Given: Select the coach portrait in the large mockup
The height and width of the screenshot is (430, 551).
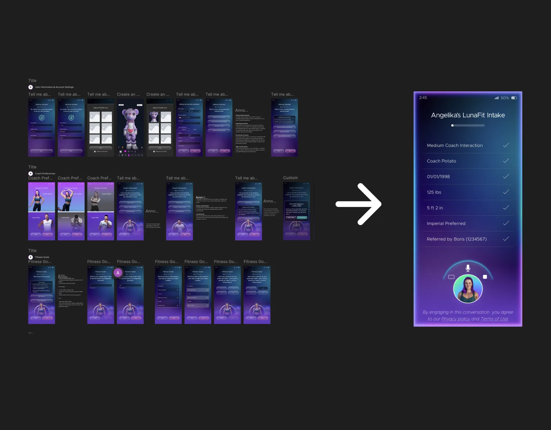Looking at the screenshot, I should point(468,289).
